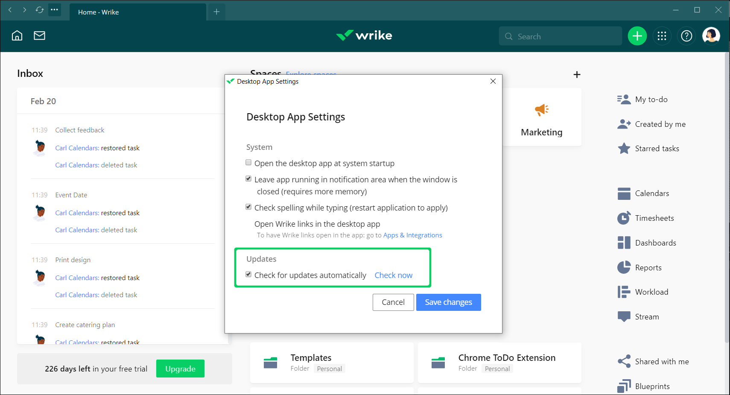Click the Check now link
The height and width of the screenshot is (395, 730).
[393, 275]
